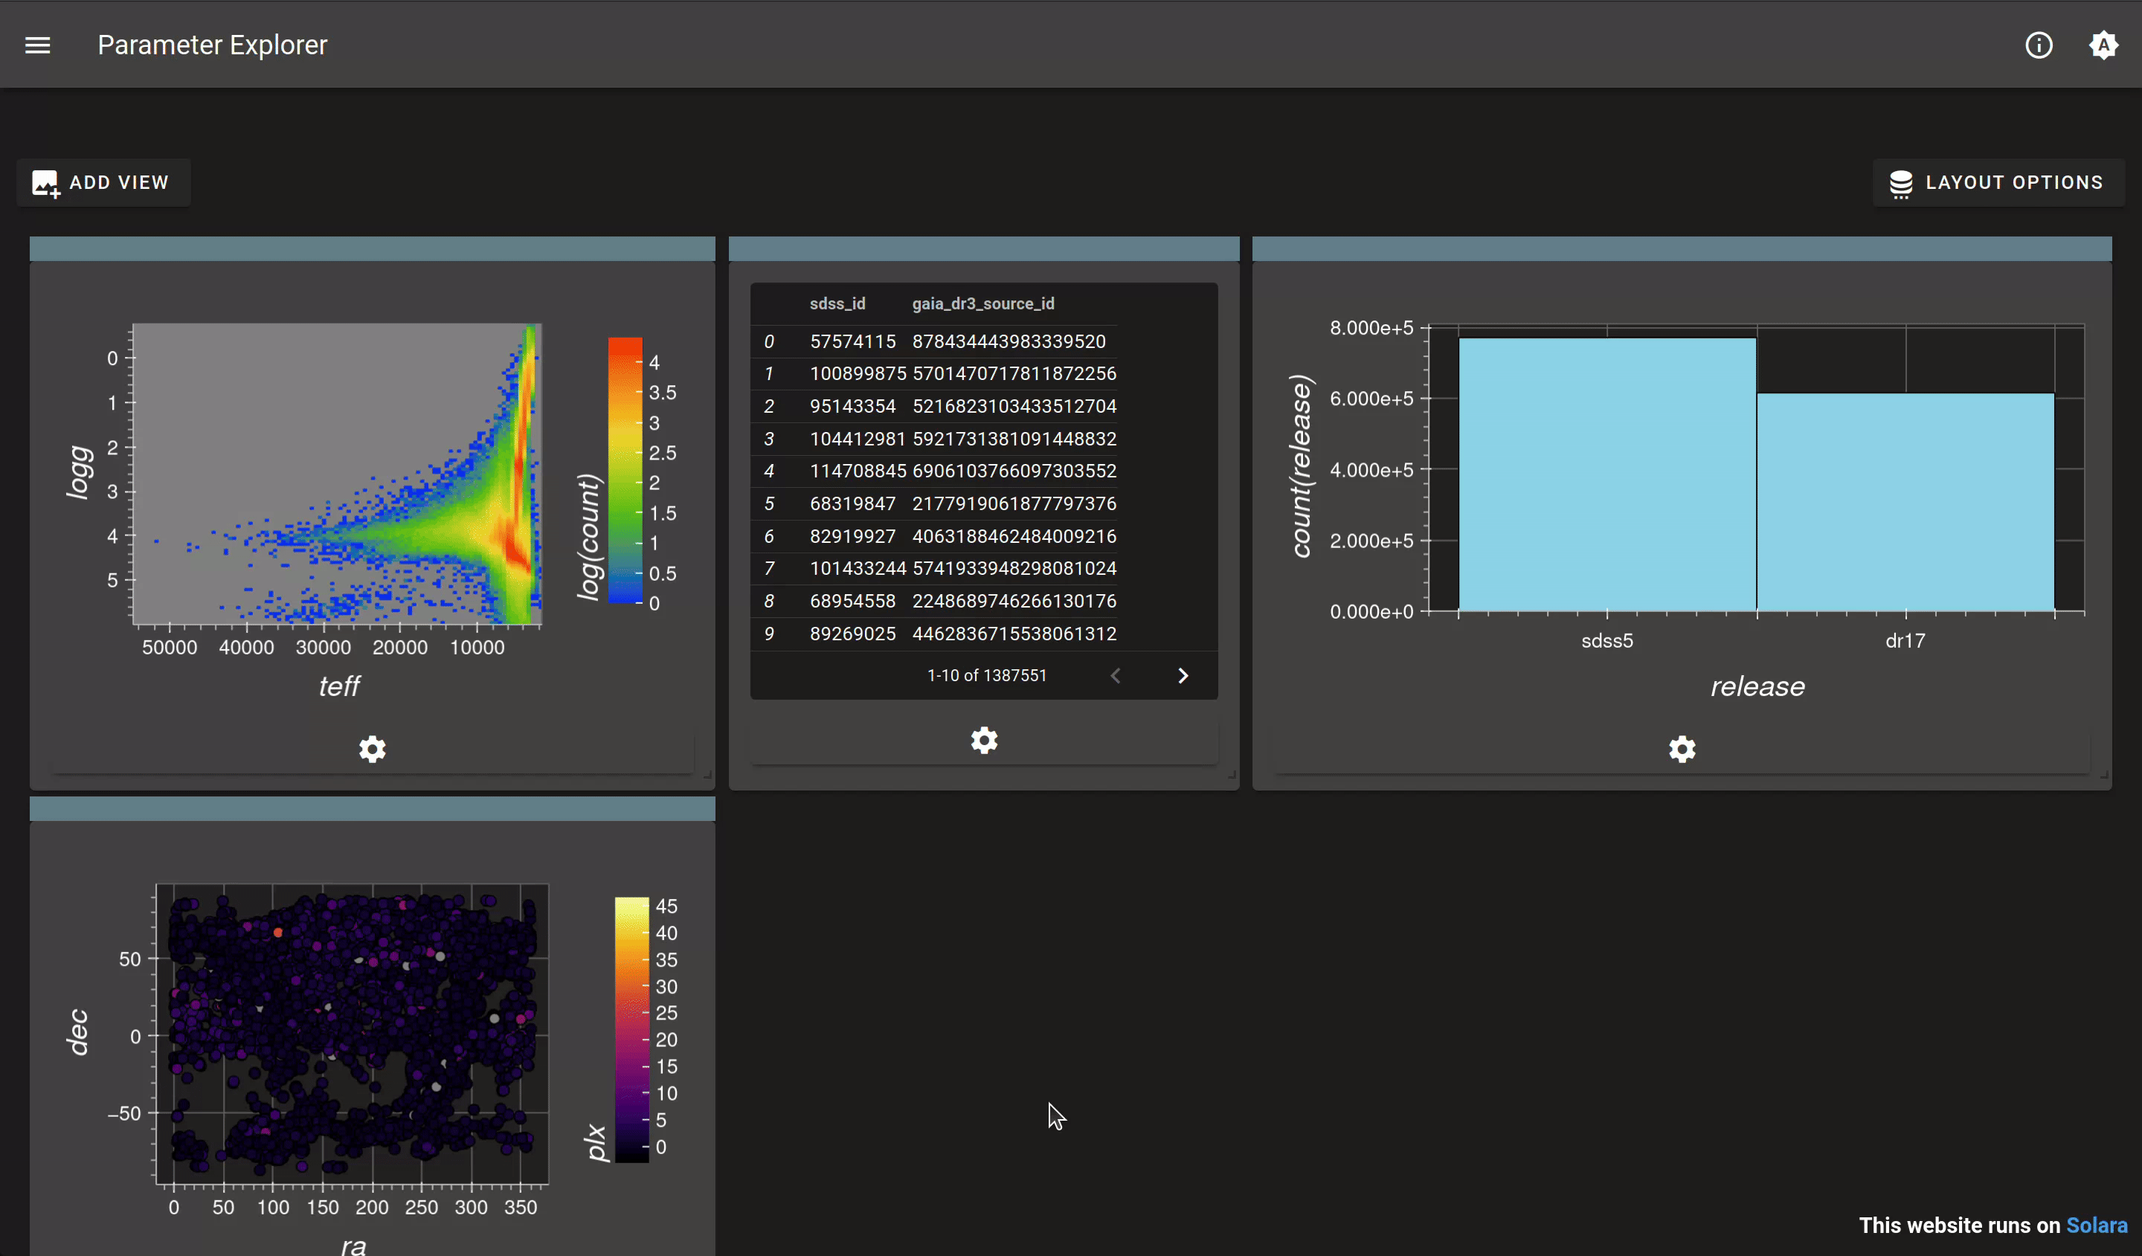Click the info icon in the app bar
Screen dimensions: 2142x1256
point(2039,45)
